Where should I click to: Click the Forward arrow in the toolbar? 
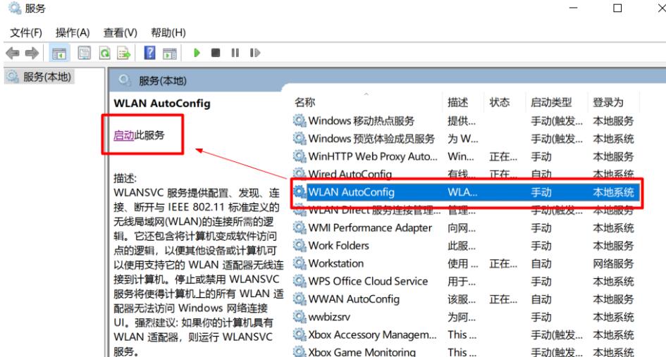(31, 54)
